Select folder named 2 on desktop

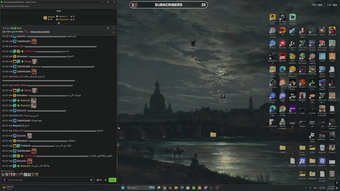pos(213,136)
